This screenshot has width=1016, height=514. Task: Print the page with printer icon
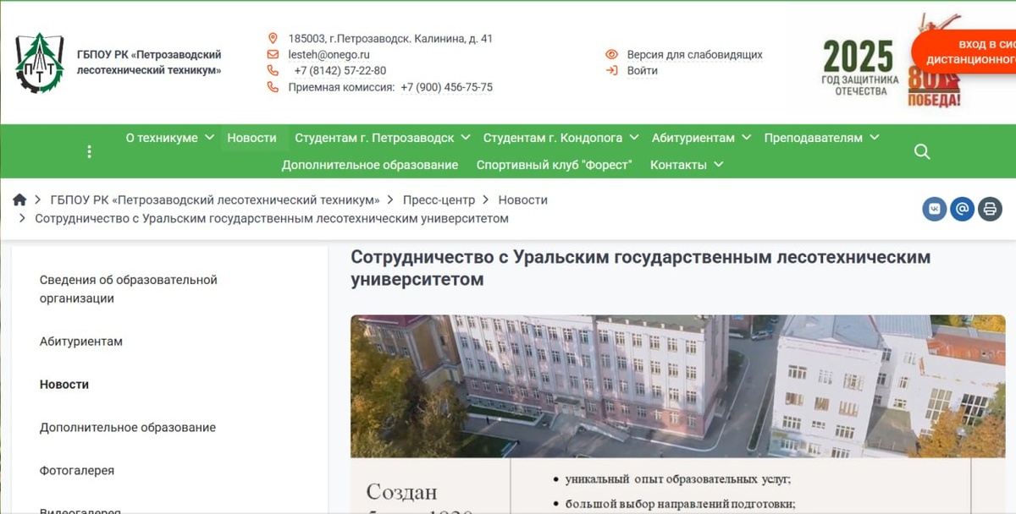[990, 209]
